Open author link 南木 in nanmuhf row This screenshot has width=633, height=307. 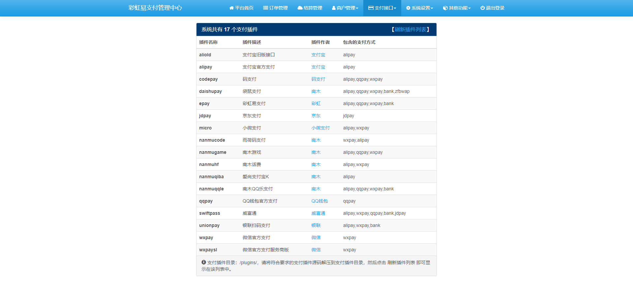(x=316, y=165)
